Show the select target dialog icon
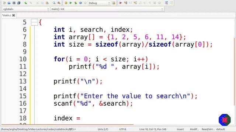The width and height of the screenshot is (236, 132). tap(114, 3)
